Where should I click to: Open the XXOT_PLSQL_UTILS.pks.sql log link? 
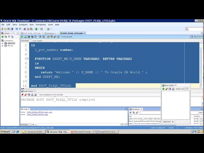coord(40,112)
